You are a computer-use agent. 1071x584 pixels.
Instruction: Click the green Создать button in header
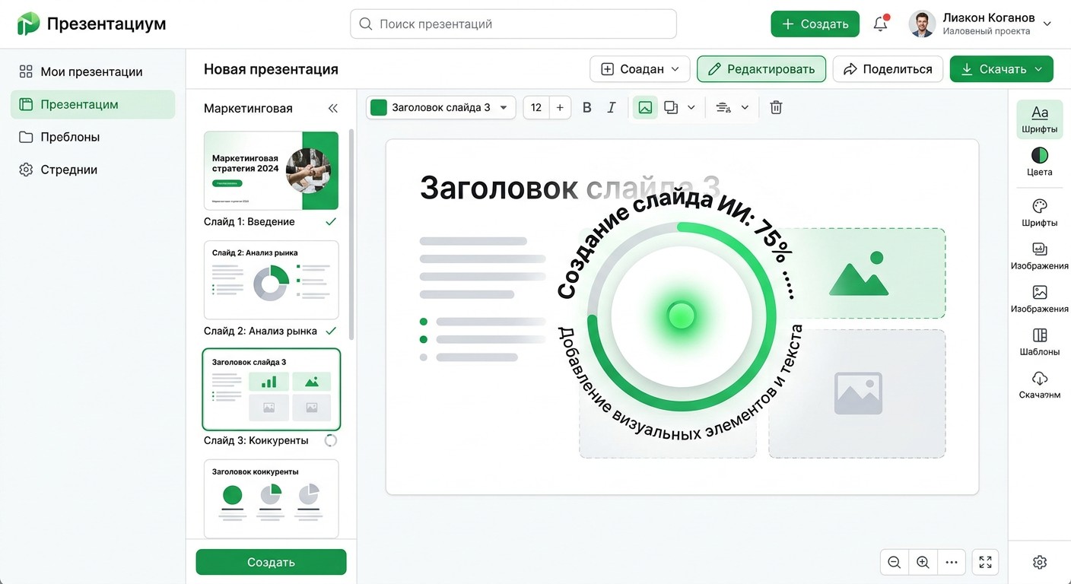pyautogui.click(x=815, y=24)
